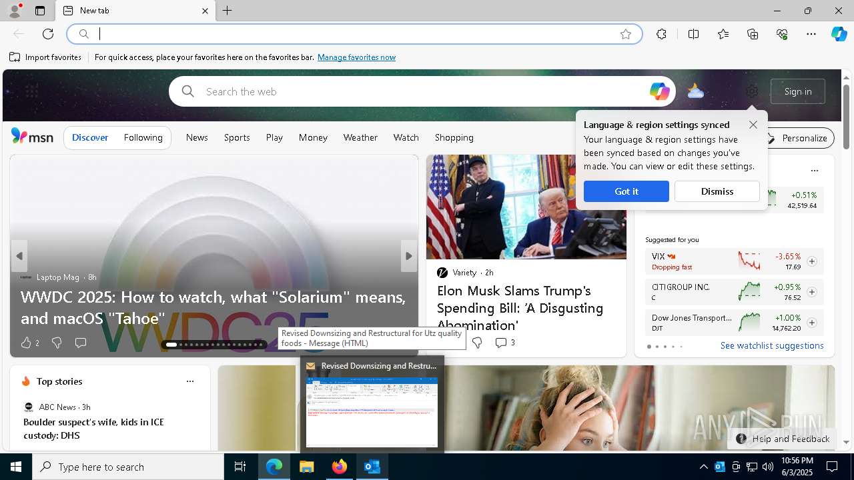Refresh the page
Viewport: 854px width, 480px height.
pos(48,34)
